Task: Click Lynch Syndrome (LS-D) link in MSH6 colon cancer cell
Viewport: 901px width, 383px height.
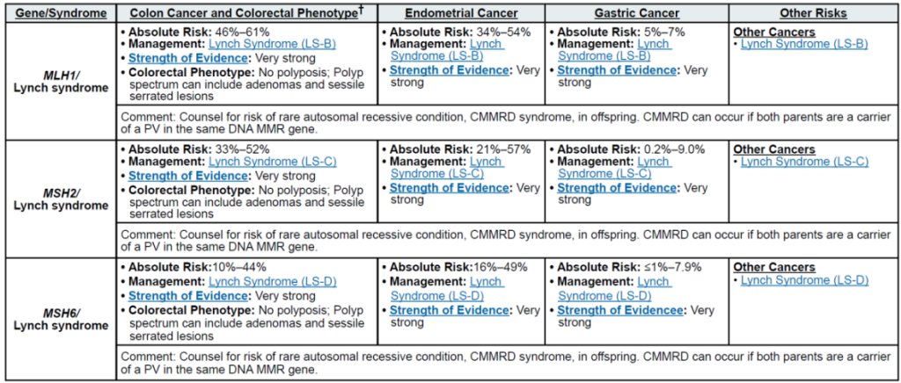Action: (x=252, y=280)
